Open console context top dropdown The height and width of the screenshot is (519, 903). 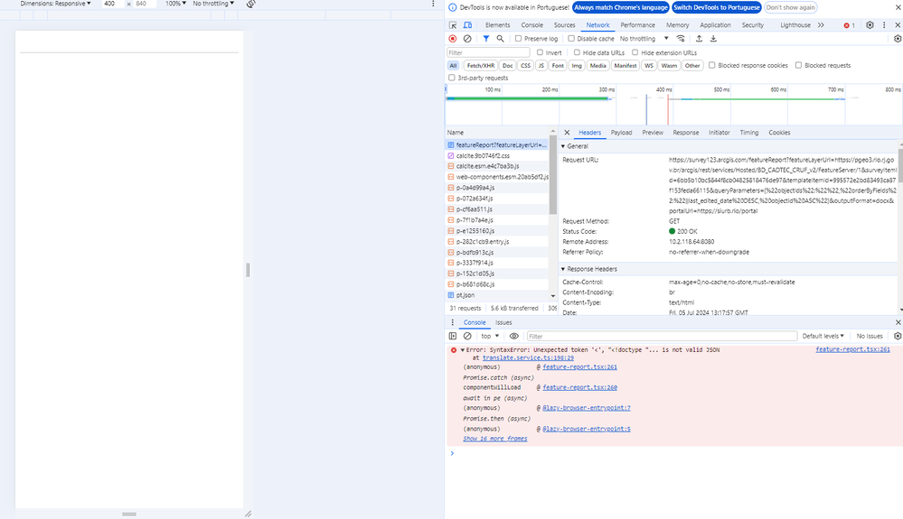pos(490,337)
